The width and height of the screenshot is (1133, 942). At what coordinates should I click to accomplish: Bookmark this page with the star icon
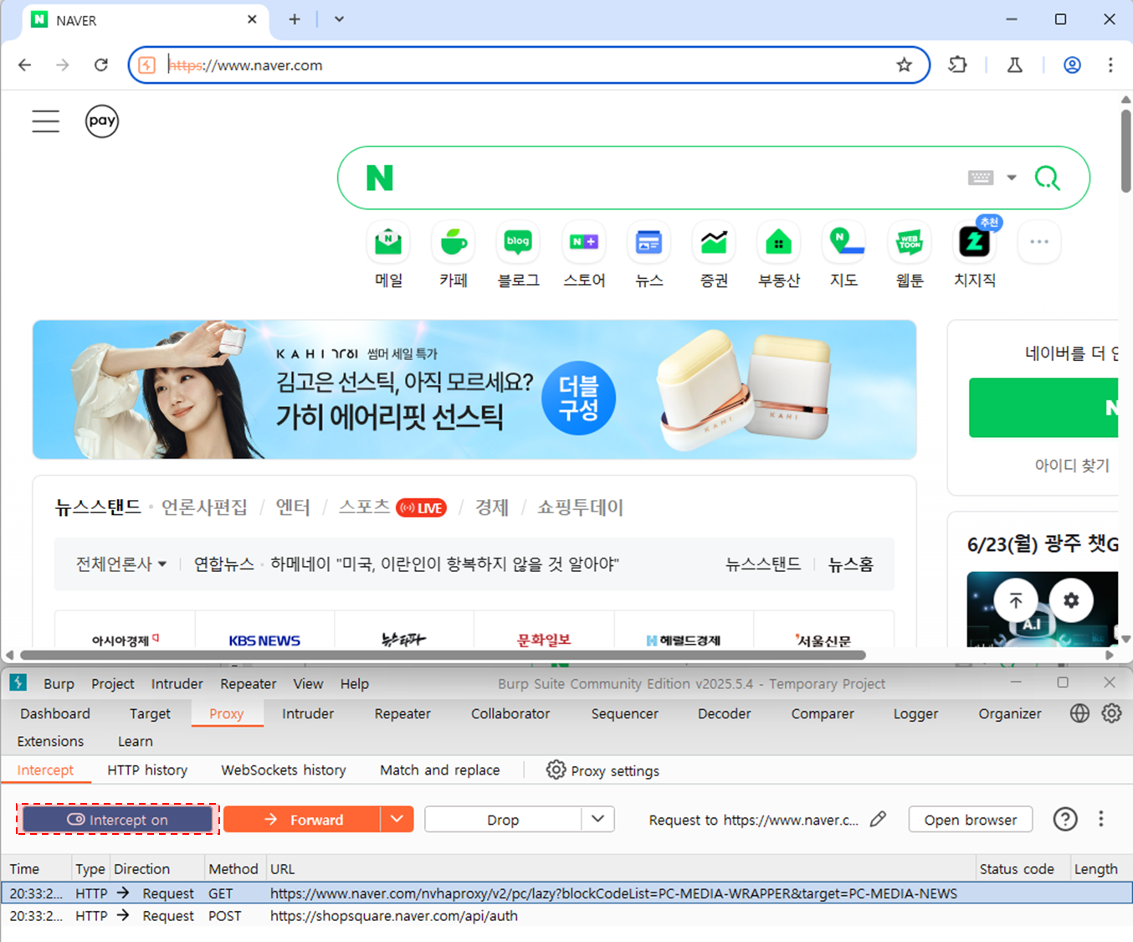[x=904, y=65]
